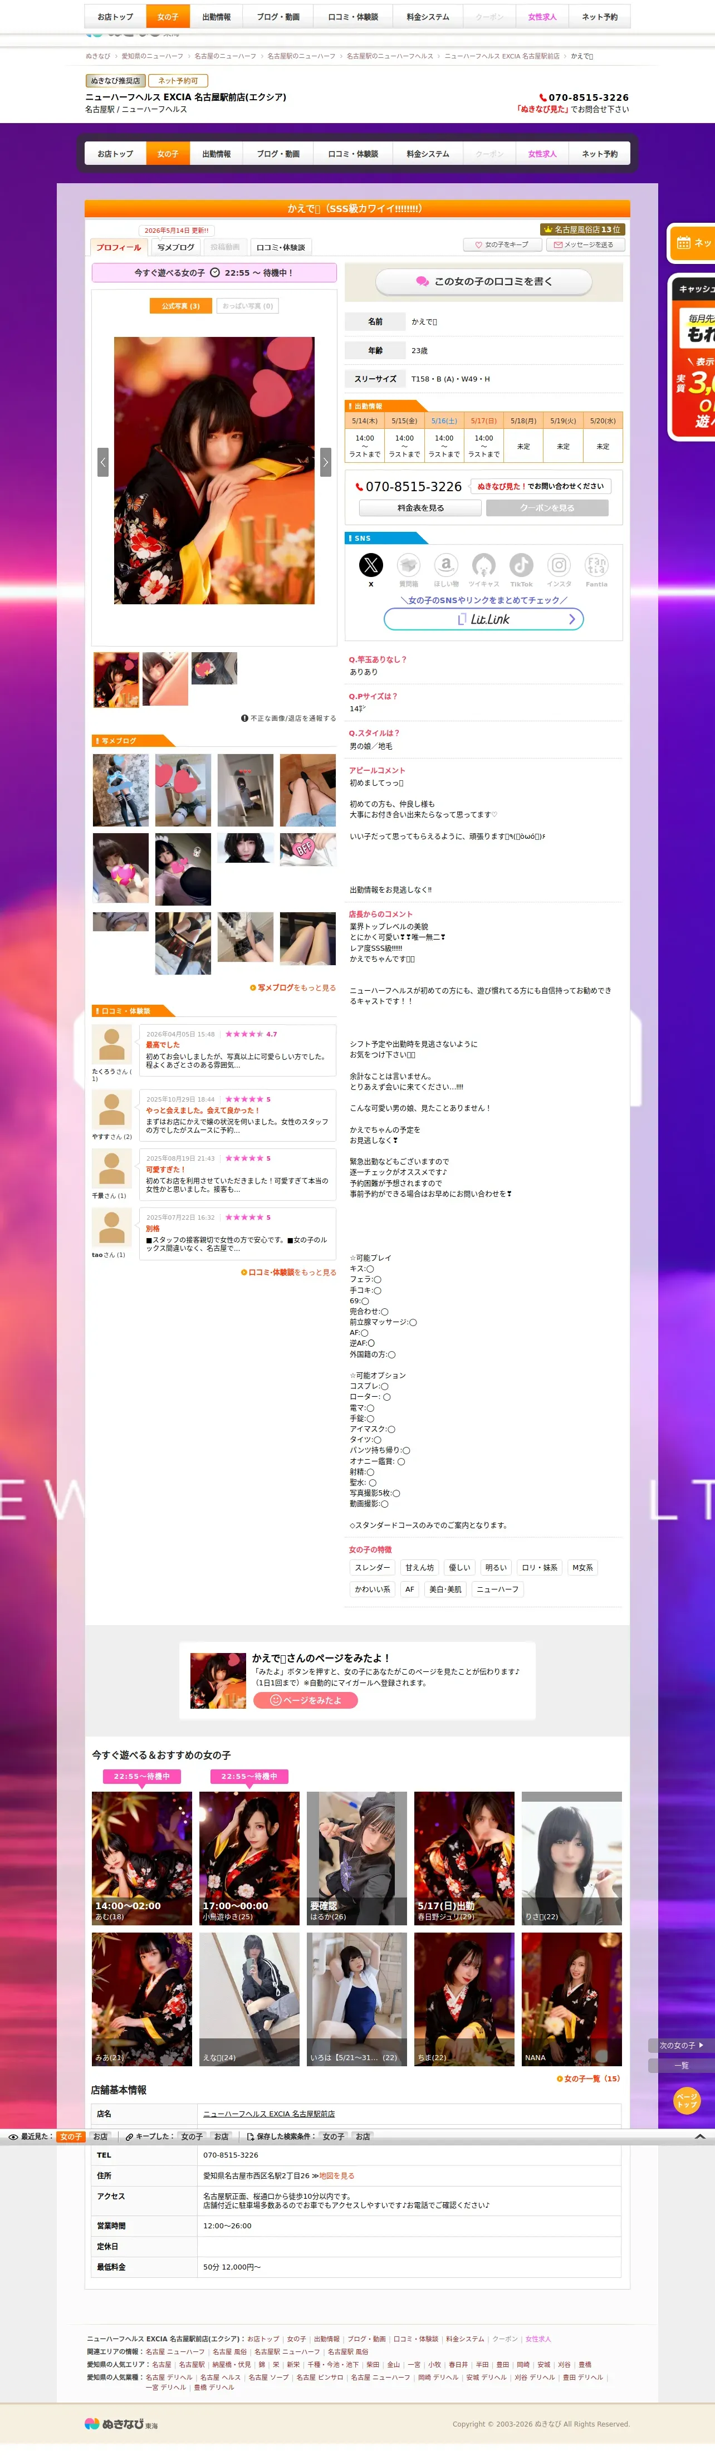Switch to the プロフィール tab

pos(119,247)
